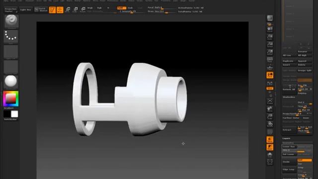Click the Delete subtool button
The image size is (318, 179).
tap(305, 65)
